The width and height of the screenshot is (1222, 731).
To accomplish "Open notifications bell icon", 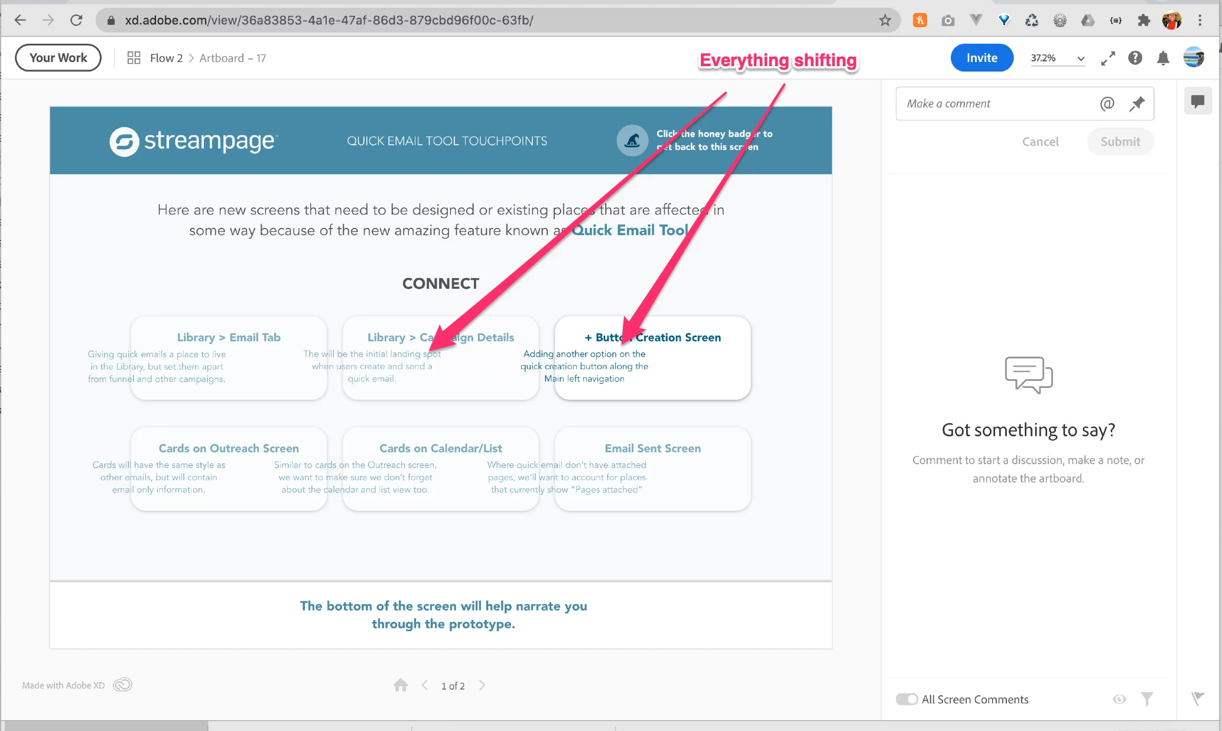I will (x=1163, y=58).
